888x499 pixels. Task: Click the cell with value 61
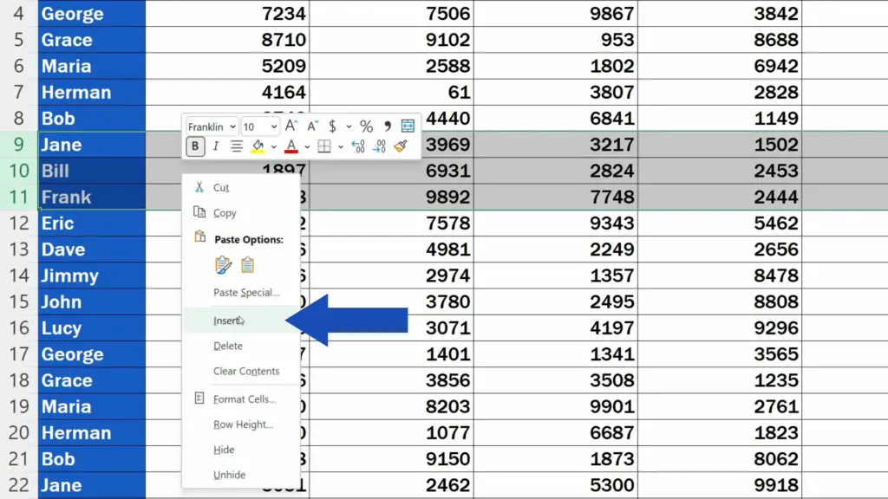tap(391, 92)
